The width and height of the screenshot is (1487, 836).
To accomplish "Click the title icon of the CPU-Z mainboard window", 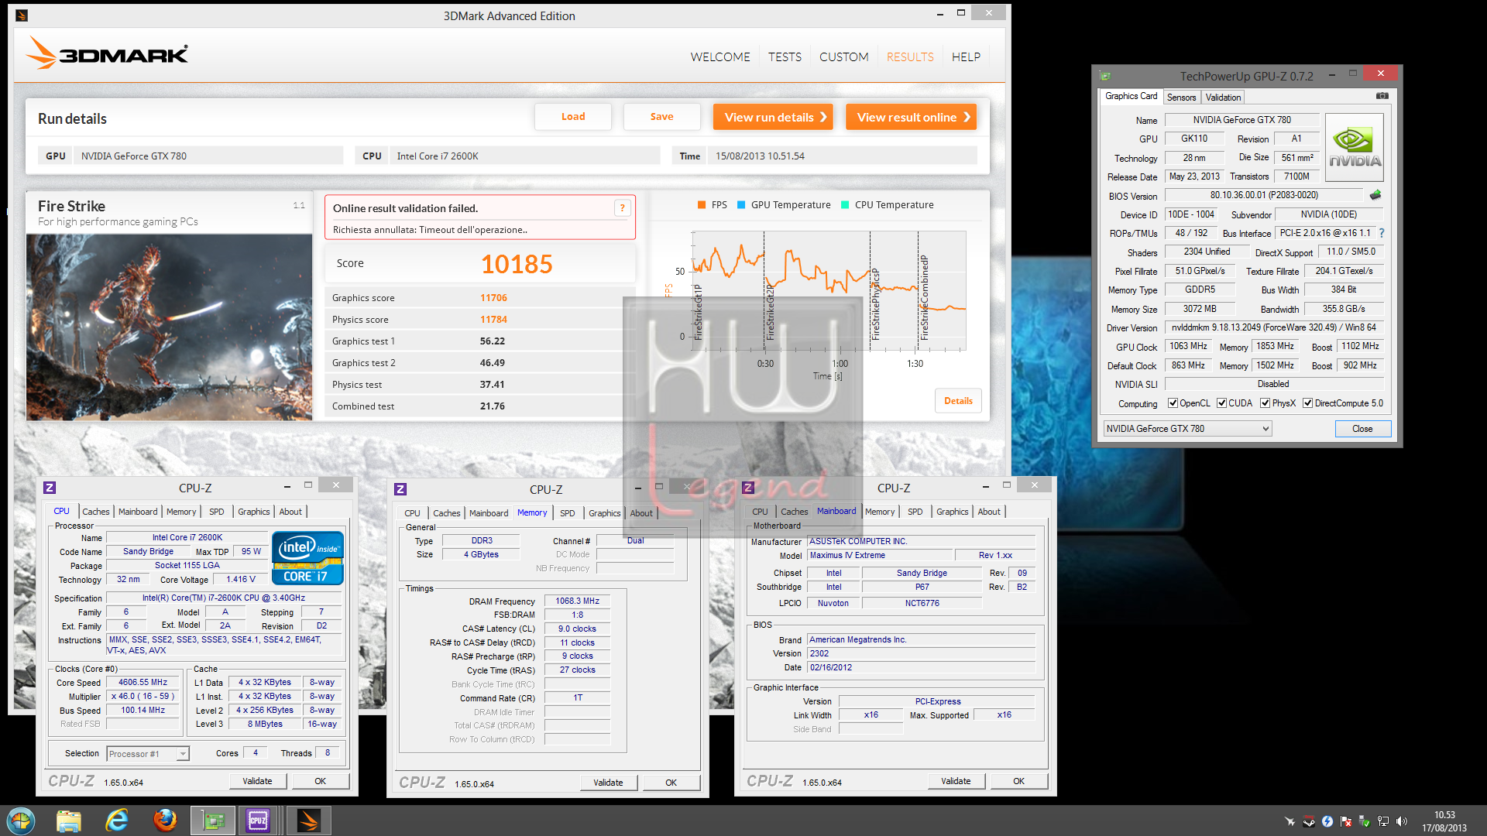I will click(748, 488).
